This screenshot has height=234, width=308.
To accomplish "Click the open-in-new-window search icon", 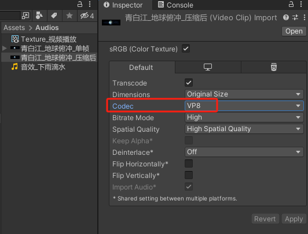I will click(25, 16).
